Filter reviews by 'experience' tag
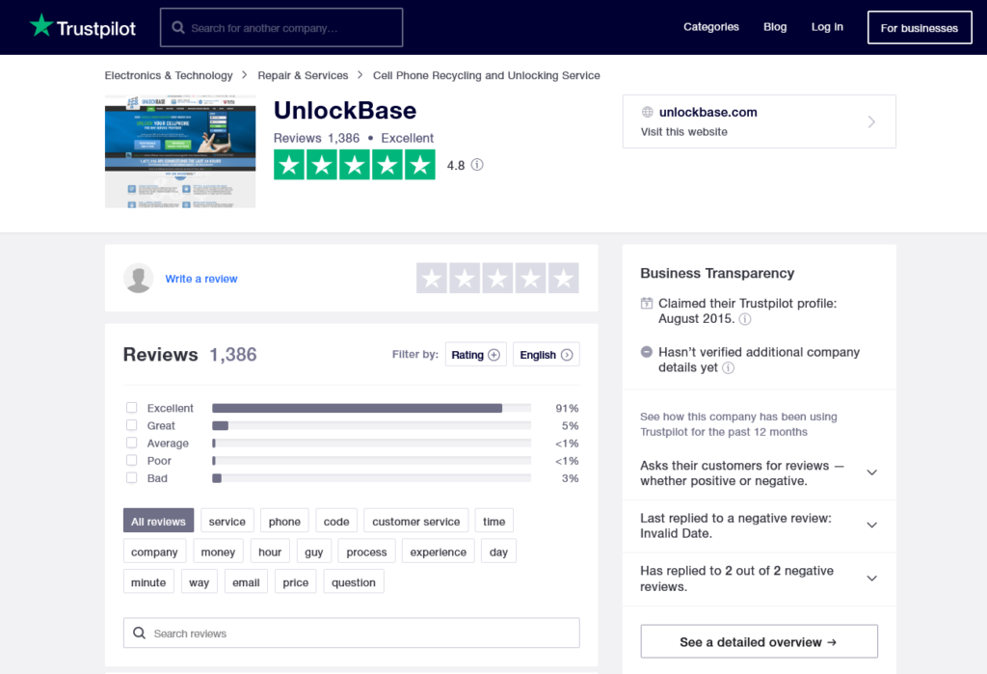987x674 pixels. (x=439, y=552)
